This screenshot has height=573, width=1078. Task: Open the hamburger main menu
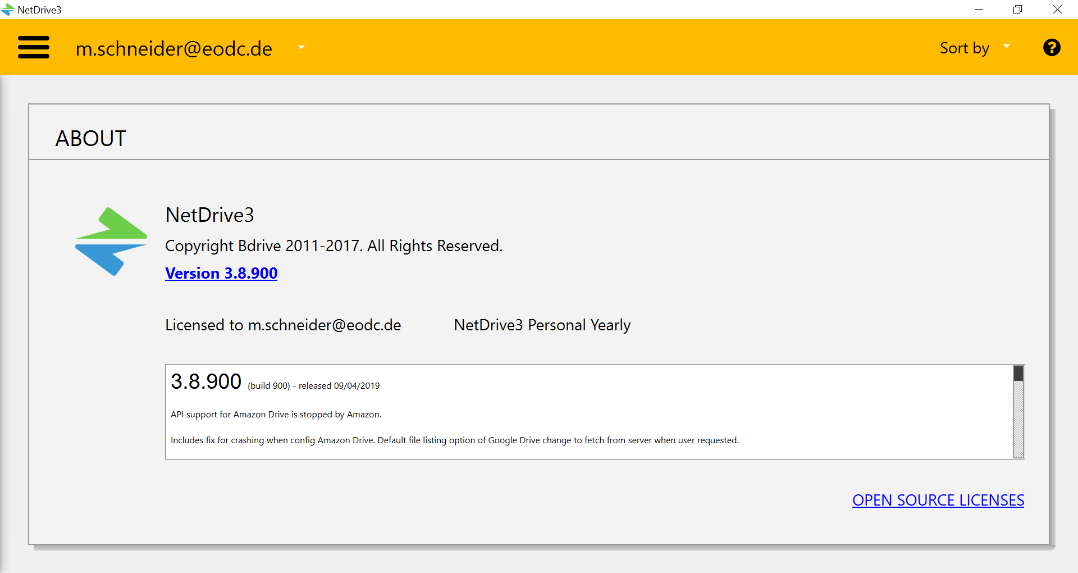34,48
